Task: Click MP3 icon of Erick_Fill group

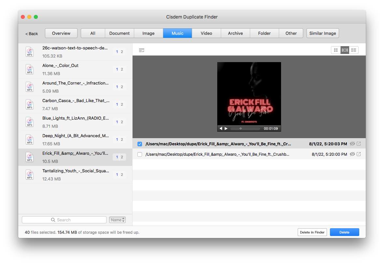Action: [30, 157]
